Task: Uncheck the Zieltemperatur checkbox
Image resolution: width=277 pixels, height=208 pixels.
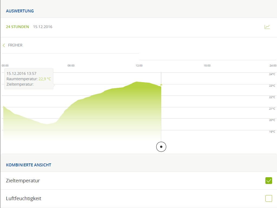Action: (x=268, y=180)
